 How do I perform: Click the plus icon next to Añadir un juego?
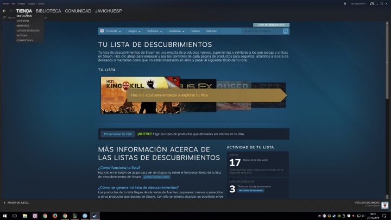4,203
